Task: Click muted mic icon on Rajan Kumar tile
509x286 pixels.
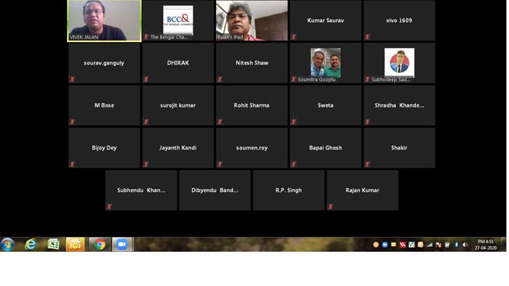Action: click(x=330, y=207)
